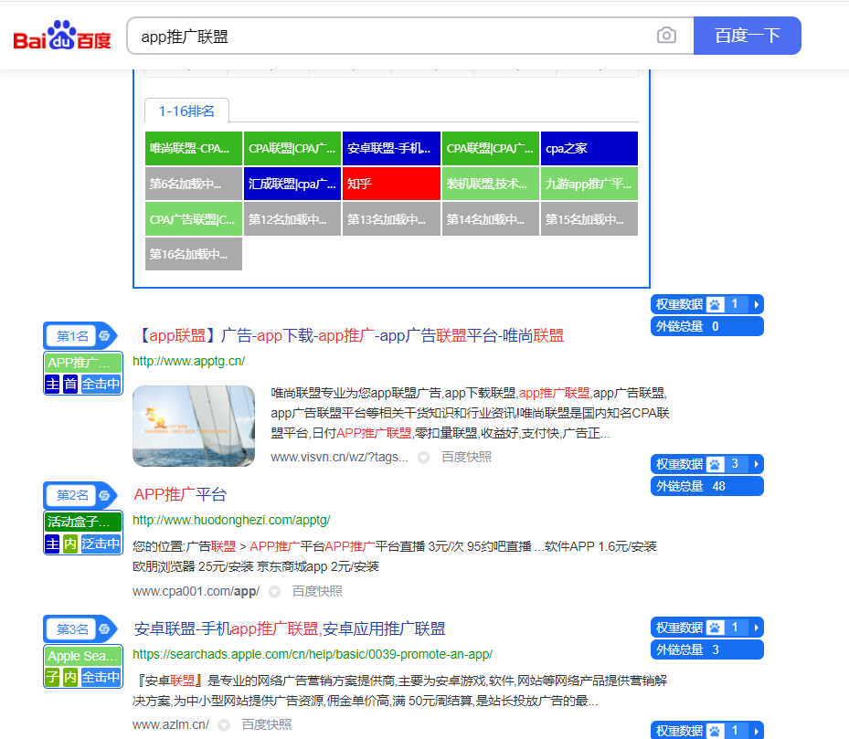Click the www.azlm.cn/ source text

coord(171,724)
